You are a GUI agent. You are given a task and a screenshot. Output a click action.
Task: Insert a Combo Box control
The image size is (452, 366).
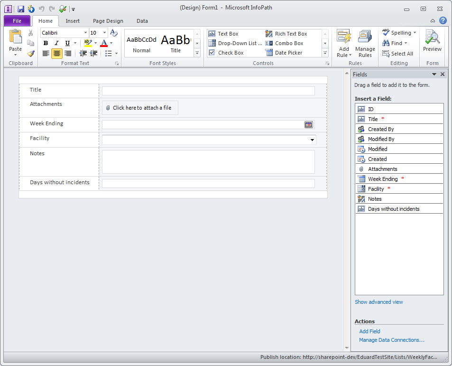pos(284,43)
